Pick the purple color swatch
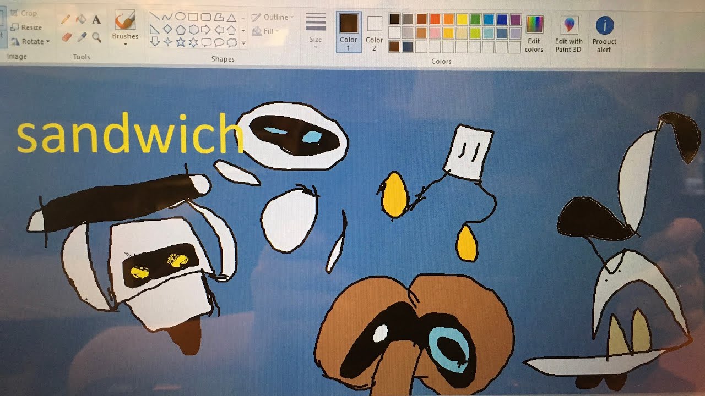 516,19
